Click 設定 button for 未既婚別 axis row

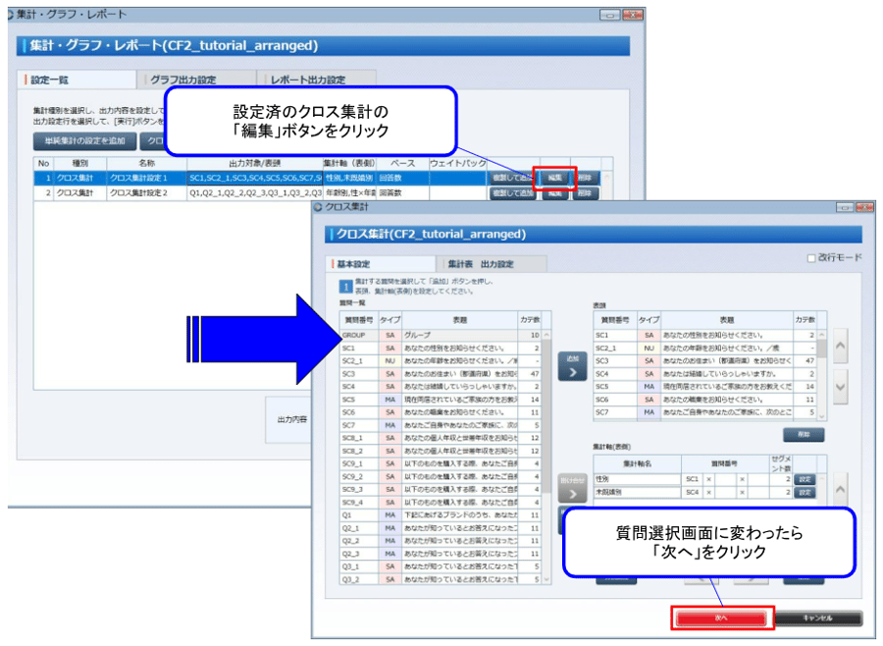click(805, 492)
